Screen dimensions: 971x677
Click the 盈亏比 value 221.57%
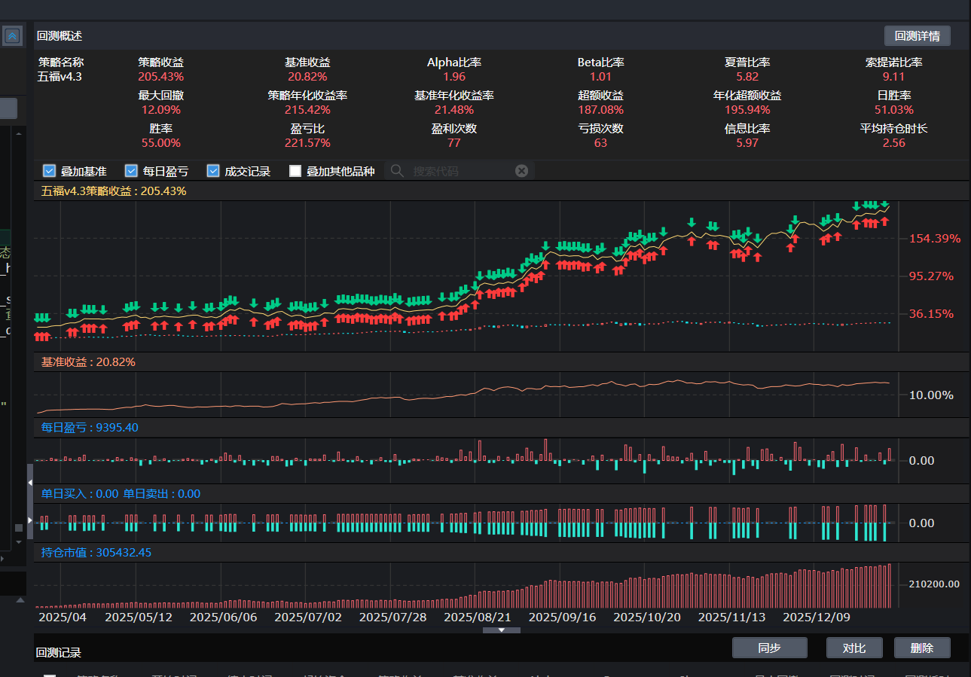307,142
